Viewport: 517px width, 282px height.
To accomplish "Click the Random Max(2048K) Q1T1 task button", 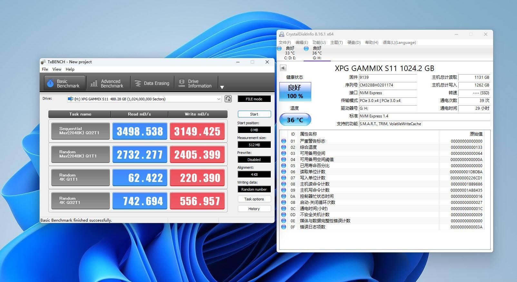I will (80, 154).
